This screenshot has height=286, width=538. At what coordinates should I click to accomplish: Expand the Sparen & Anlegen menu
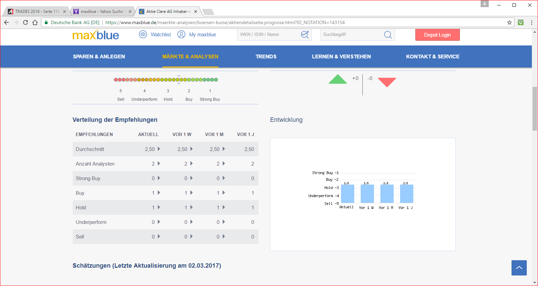pyautogui.click(x=99, y=57)
